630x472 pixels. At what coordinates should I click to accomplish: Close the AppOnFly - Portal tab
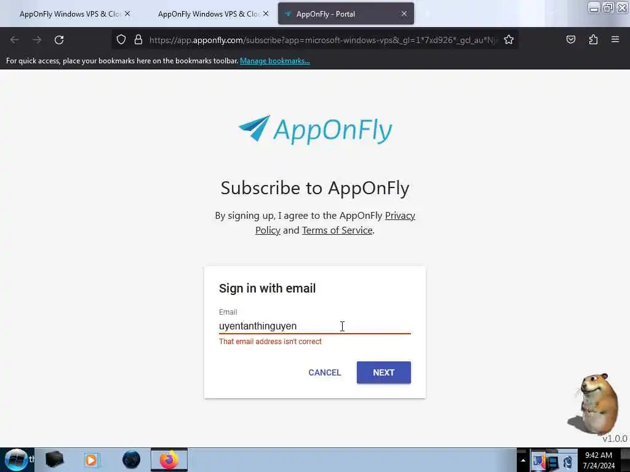click(x=404, y=14)
